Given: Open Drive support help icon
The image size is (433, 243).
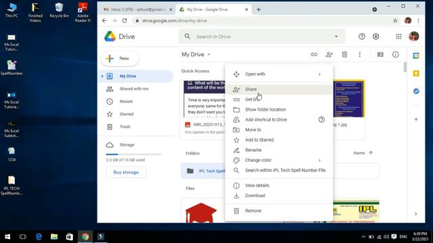Looking at the screenshot, I should point(362,36).
